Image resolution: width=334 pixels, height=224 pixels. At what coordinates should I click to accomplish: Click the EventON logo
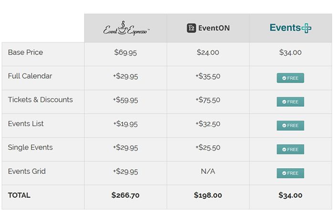pyautogui.click(x=208, y=28)
